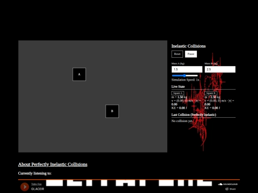The width and height of the screenshot is (258, 193).
Task: Click the Reset button
Action: pyautogui.click(x=177, y=54)
